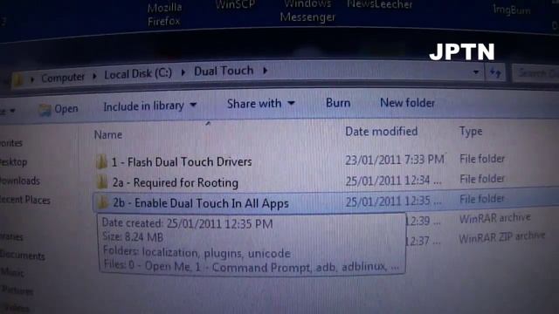Click the '2a - Required for Rooting' name

click(x=175, y=182)
